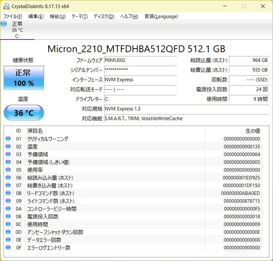
Task: Click raw value 000000000000E
Action: pos(242,232)
